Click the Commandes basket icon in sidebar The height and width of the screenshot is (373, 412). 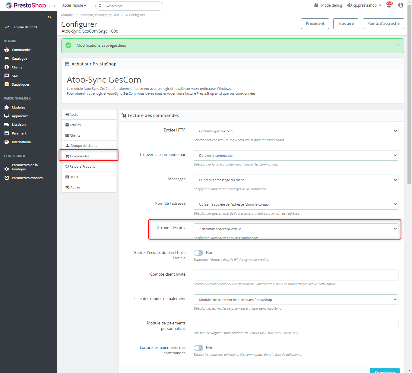tap(7, 50)
